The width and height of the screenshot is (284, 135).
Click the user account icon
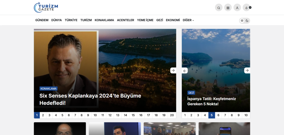click(237, 8)
